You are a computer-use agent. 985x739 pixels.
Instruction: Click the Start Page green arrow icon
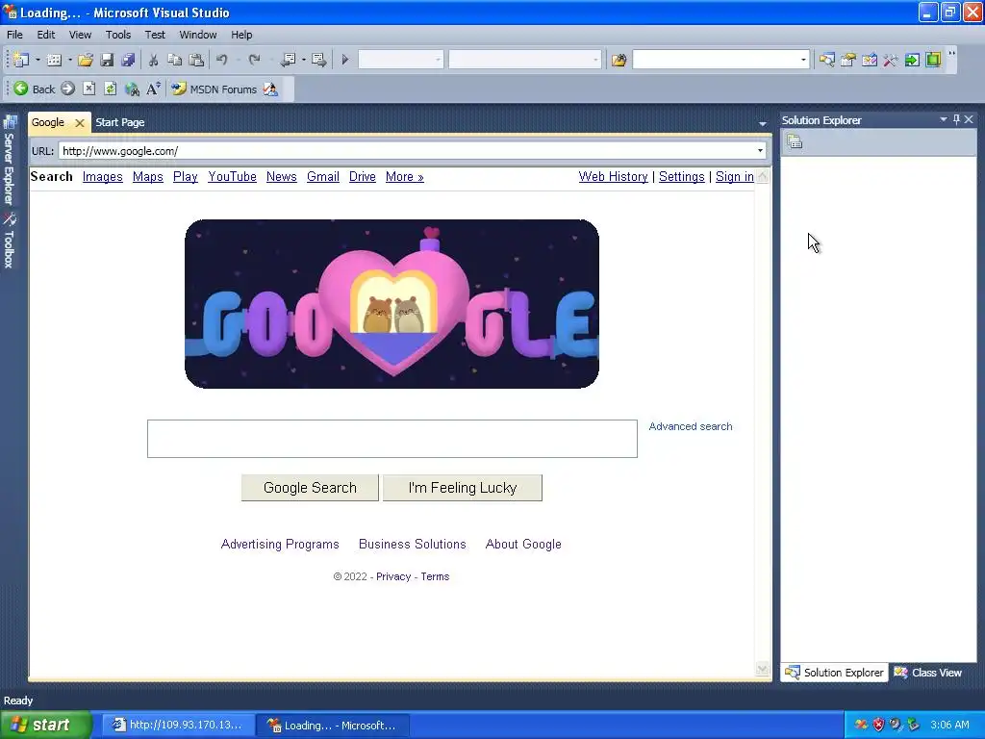click(912, 60)
